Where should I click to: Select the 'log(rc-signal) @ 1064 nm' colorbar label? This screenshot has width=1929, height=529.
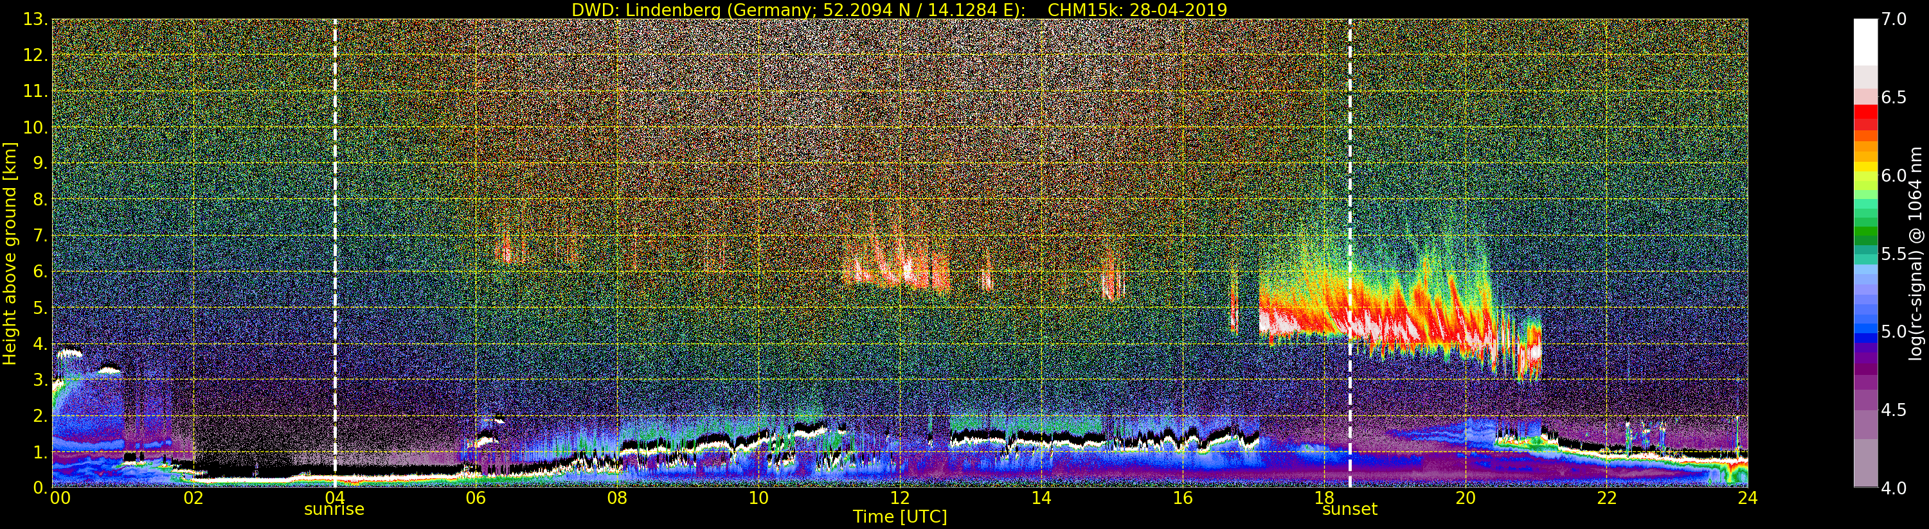pos(1915,254)
